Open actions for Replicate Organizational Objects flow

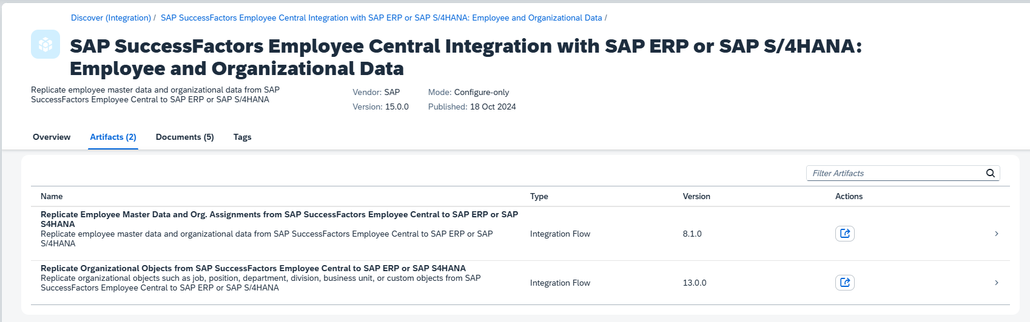tap(845, 283)
